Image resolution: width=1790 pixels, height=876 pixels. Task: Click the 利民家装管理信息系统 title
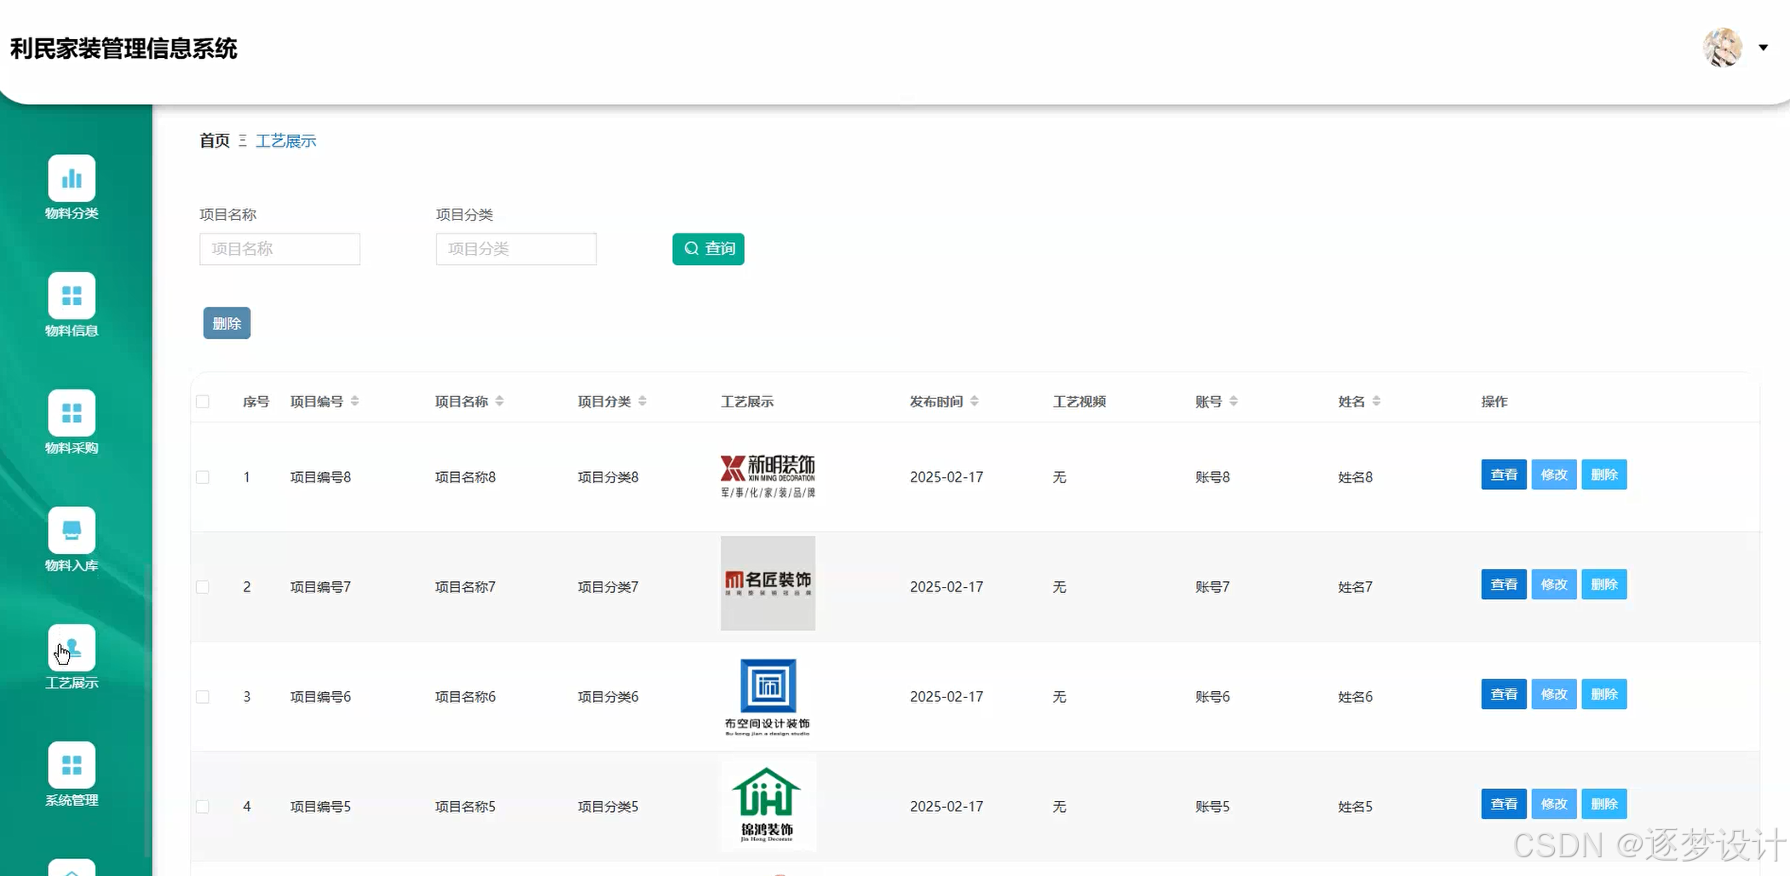point(124,49)
